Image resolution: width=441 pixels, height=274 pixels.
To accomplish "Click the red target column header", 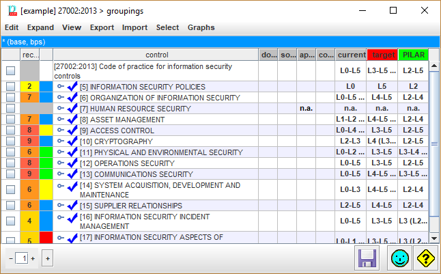I will [382, 55].
